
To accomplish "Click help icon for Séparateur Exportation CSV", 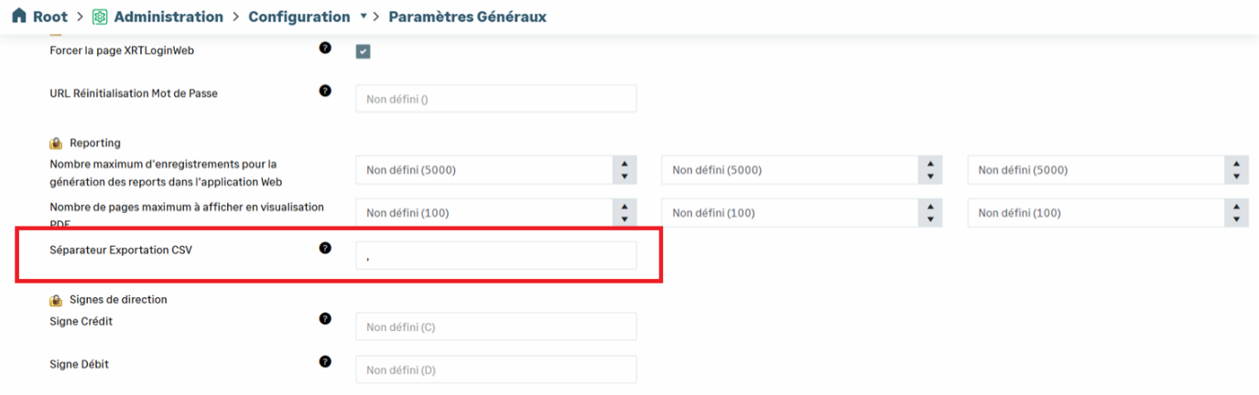I will pos(325,248).
